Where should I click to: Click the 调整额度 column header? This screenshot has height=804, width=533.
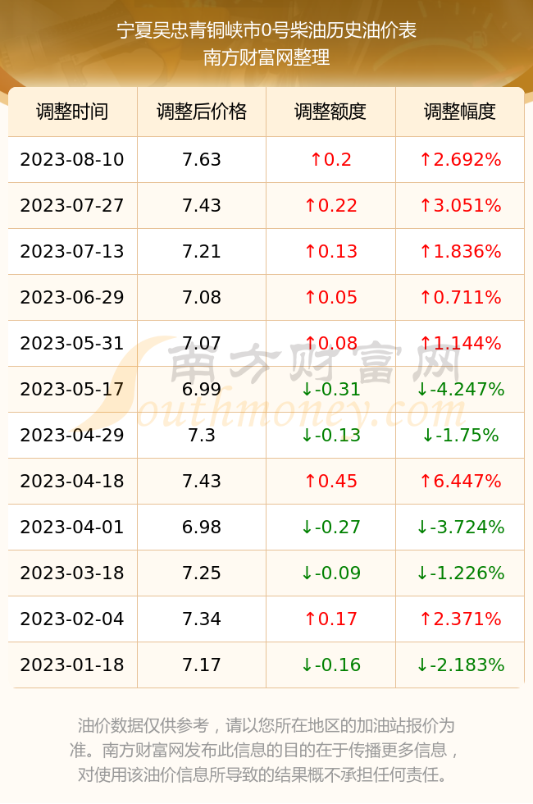(330, 112)
